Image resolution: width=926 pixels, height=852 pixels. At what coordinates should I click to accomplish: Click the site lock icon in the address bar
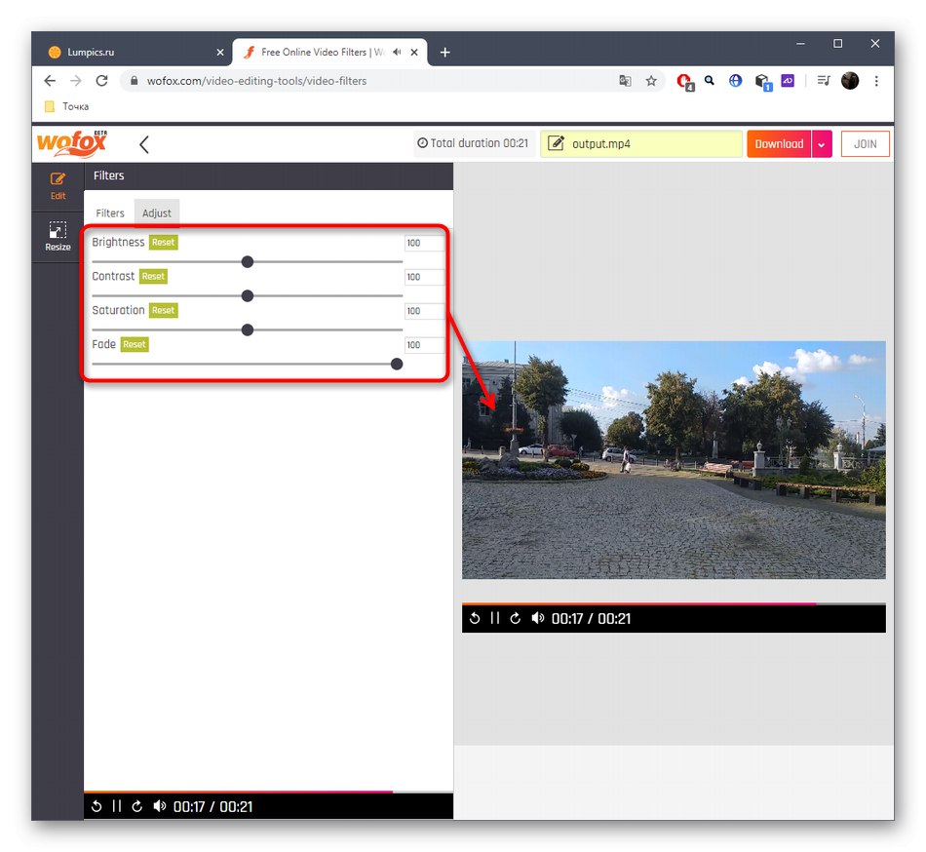click(x=135, y=81)
